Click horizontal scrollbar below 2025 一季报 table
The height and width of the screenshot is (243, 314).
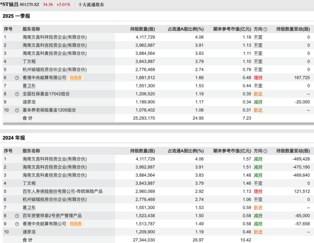pyautogui.click(x=157, y=124)
